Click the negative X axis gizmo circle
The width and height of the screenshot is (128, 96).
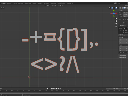111,13
